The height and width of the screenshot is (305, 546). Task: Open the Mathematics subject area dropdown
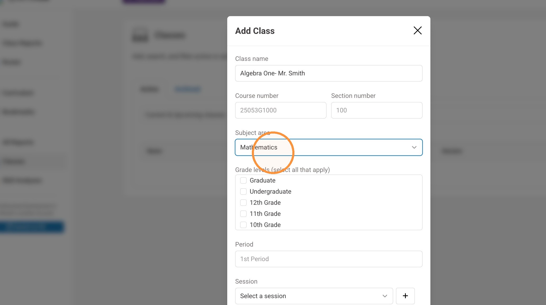tap(329, 147)
